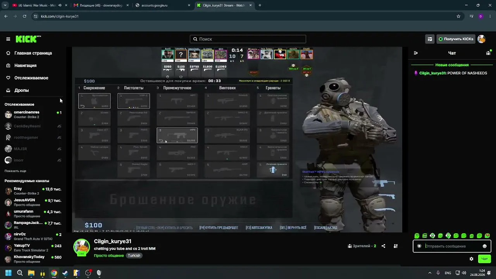Insert the heart-eyes quick emote
Viewport: 496px width, 279px height.
487,236
